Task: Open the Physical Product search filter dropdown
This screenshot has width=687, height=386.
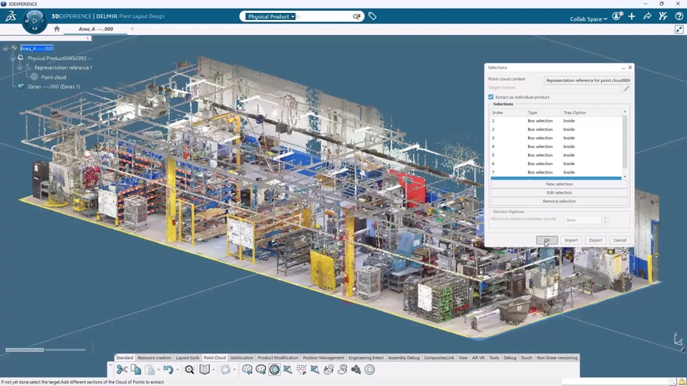Action: point(270,16)
